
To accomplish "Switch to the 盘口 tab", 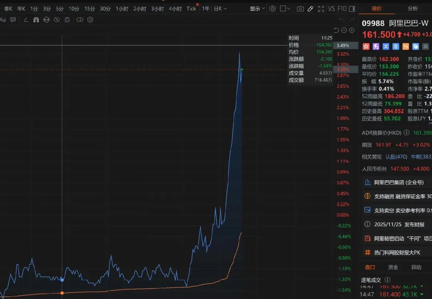I will coord(370,267).
